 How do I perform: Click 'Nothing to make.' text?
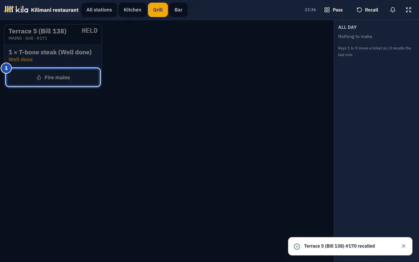pos(355,36)
